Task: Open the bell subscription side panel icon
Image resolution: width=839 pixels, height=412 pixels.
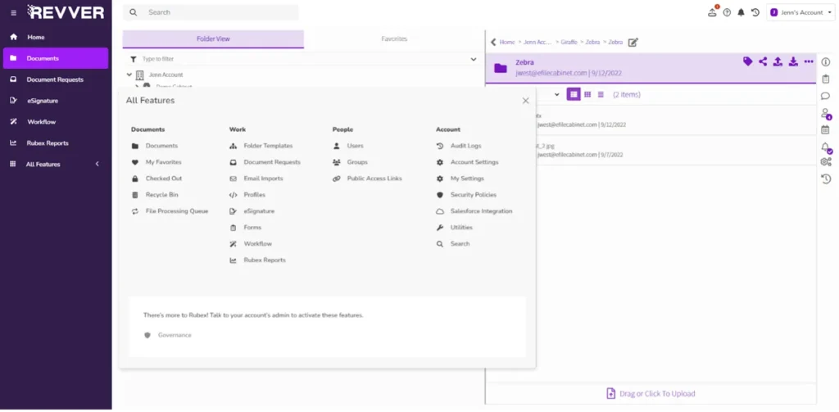Action: tap(826, 147)
